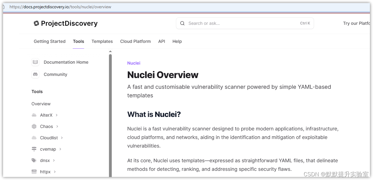Click the What is Nuclei? heading
Screen dimensions: 373x180
pyautogui.click(x=154, y=114)
